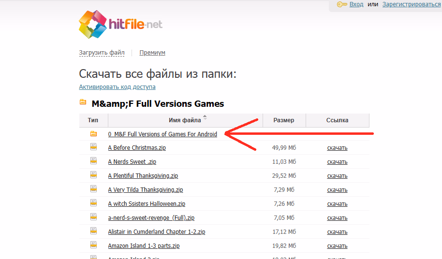
Task: Click the Вход login link
Action: (356, 4)
